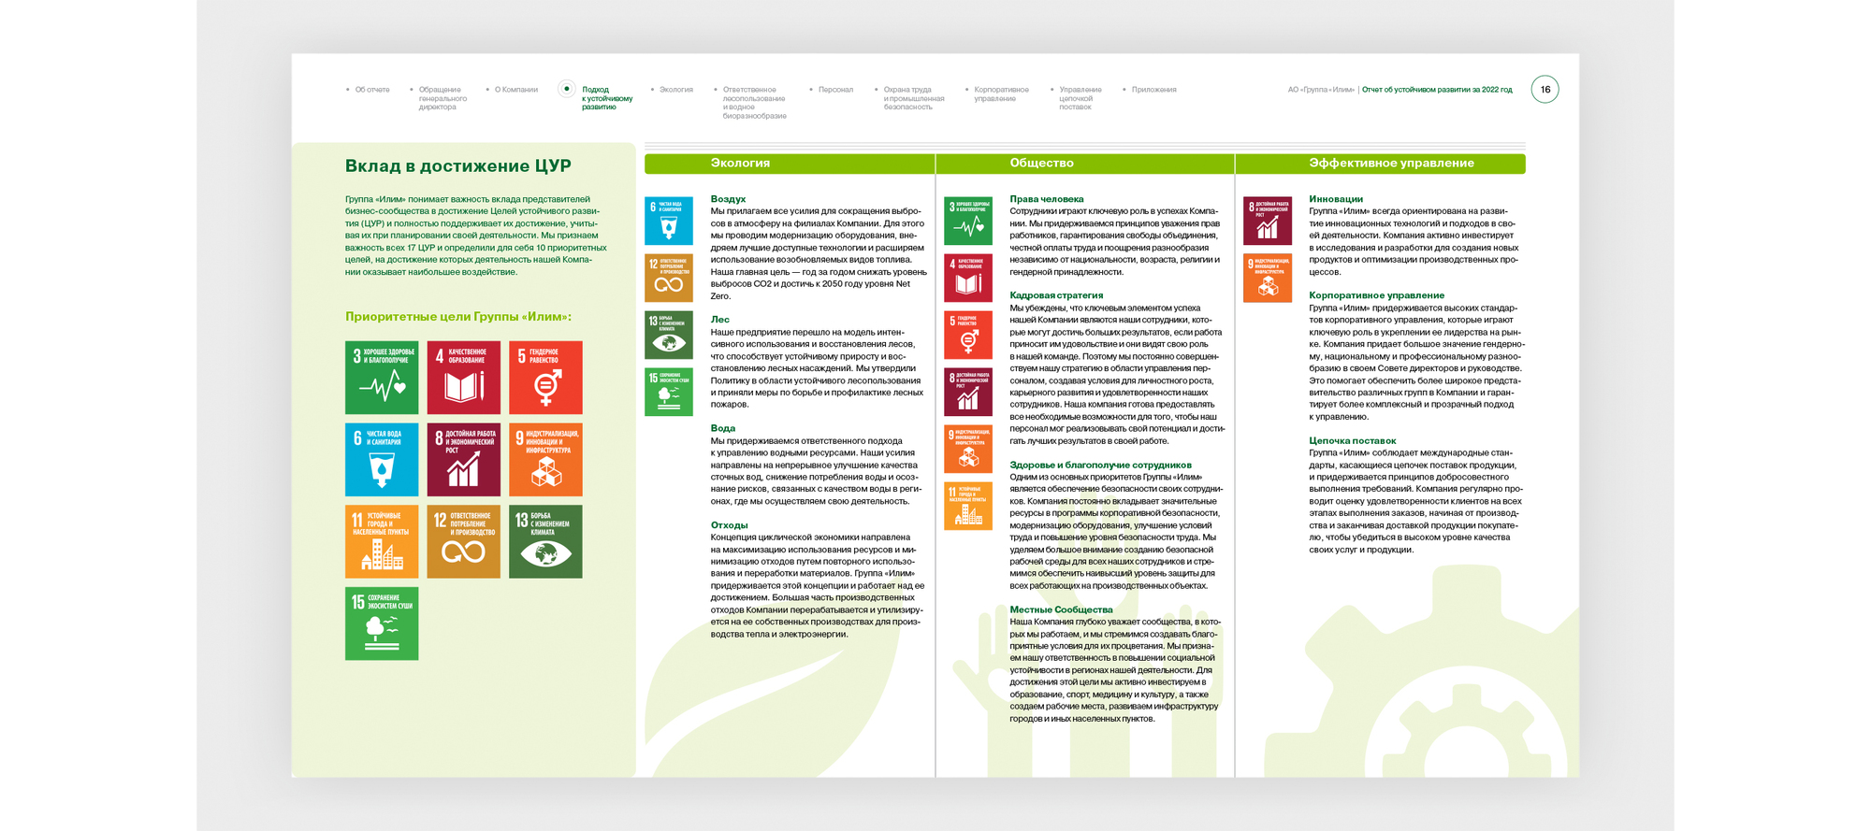Click the page number 16 circle
Viewport: 1871px width, 831px height.
click(1545, 90)
